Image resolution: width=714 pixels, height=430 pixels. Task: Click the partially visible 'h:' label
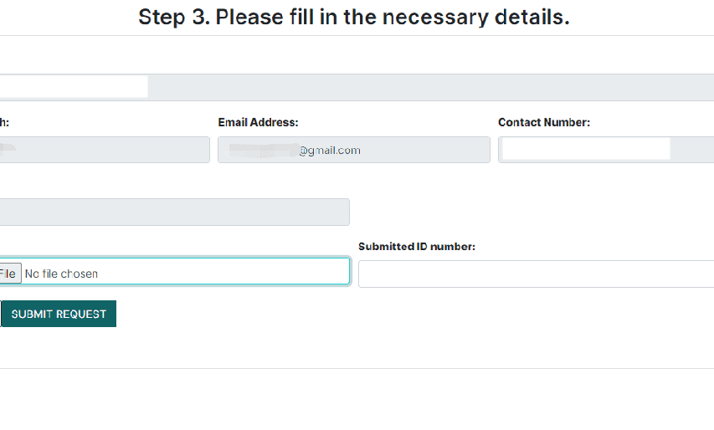(4, 122)
